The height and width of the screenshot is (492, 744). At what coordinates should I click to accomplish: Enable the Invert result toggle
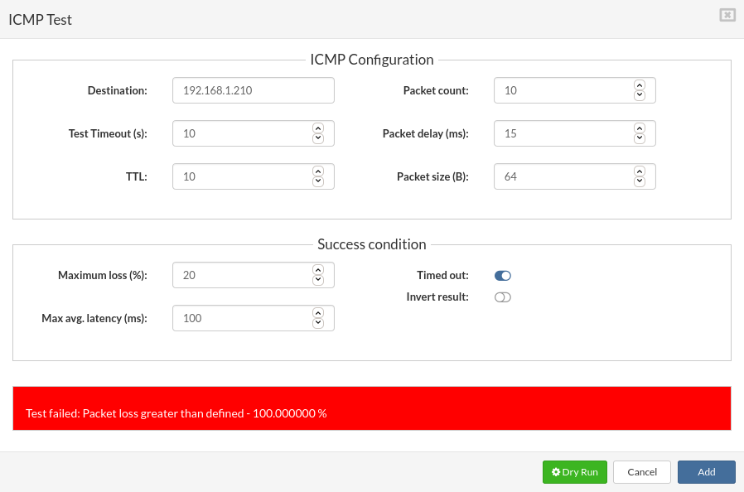click(x=502, y=297)
